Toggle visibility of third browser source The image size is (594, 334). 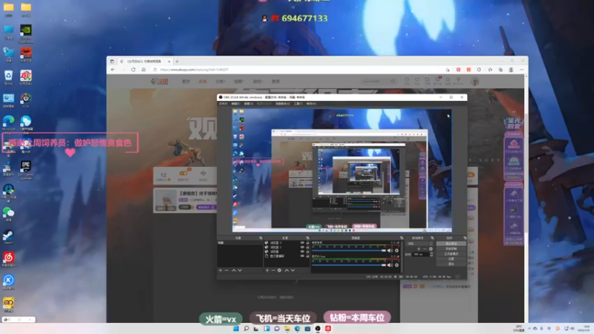pos(302,252)
